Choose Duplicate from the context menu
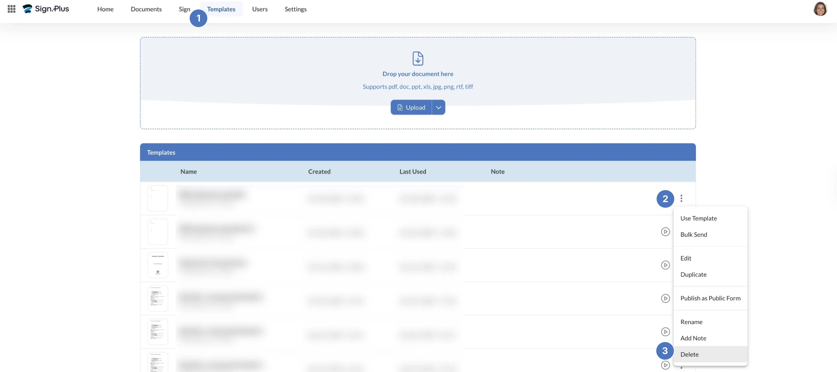Image resolution: width=837 pixels, height=372 pixels. pos(693,275)
